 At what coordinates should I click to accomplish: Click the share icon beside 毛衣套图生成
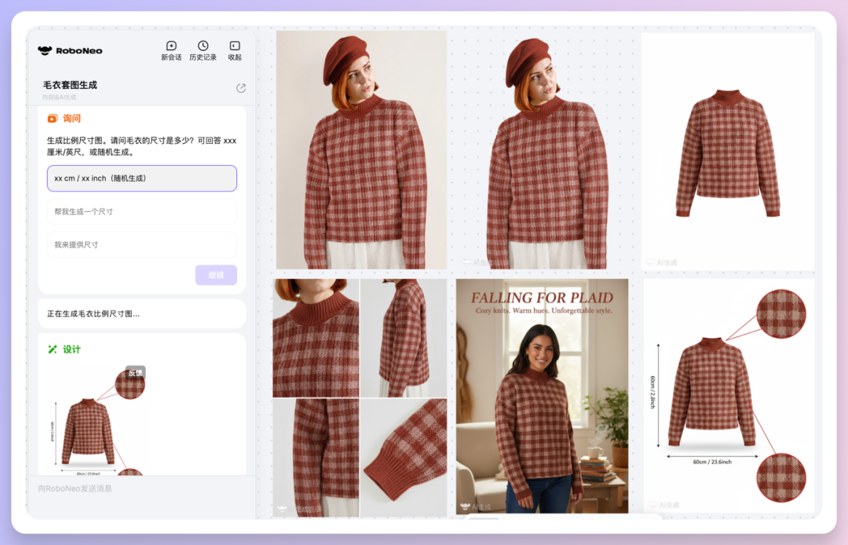pyautogui.click(x=241, y=88)
